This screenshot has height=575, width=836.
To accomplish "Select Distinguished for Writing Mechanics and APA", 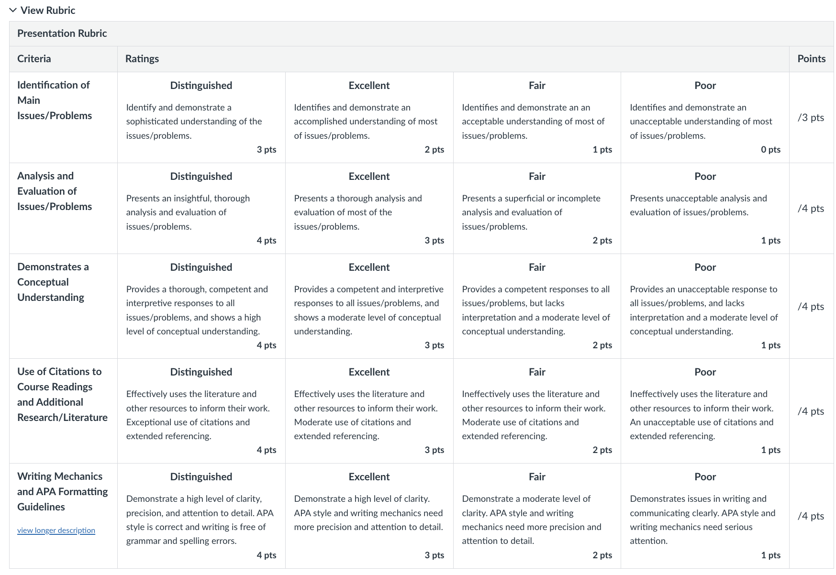I will pos(201,516).
